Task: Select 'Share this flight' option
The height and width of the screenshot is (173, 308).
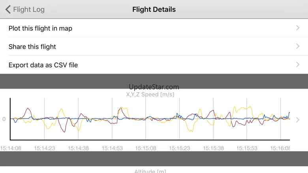Action: [32, 47]
